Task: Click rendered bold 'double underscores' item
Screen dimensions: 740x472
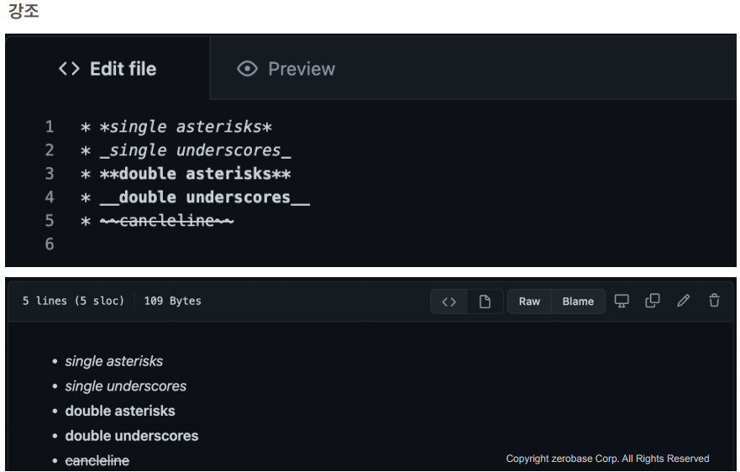Action: pos(132,436)
